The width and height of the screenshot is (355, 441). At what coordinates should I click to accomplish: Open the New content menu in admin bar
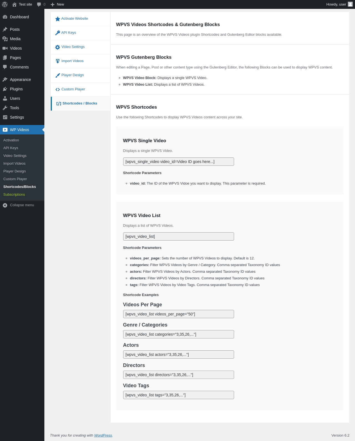coord(57,4)
